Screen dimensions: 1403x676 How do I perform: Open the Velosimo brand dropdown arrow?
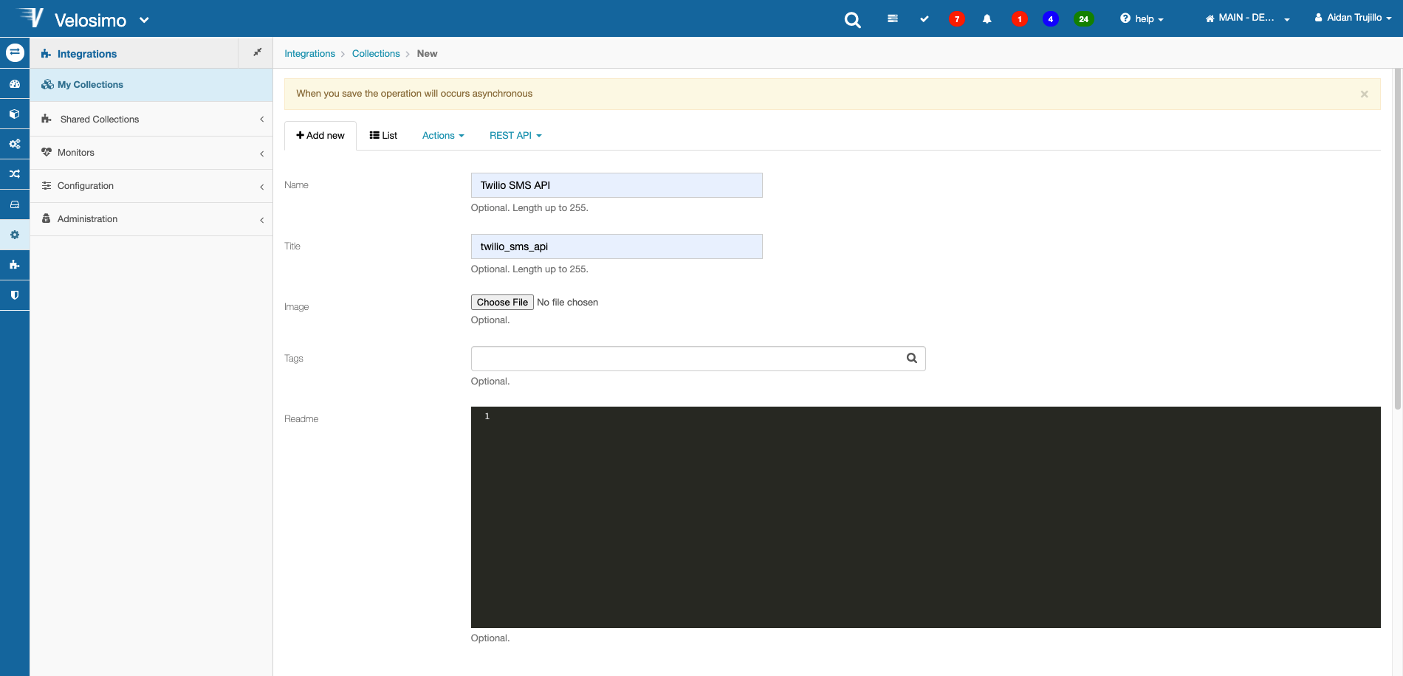pos(144,20)
